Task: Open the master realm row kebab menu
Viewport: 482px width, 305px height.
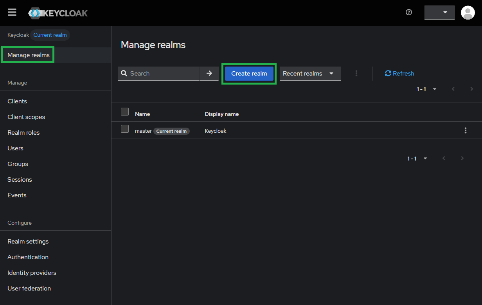Action: (465, 130)
